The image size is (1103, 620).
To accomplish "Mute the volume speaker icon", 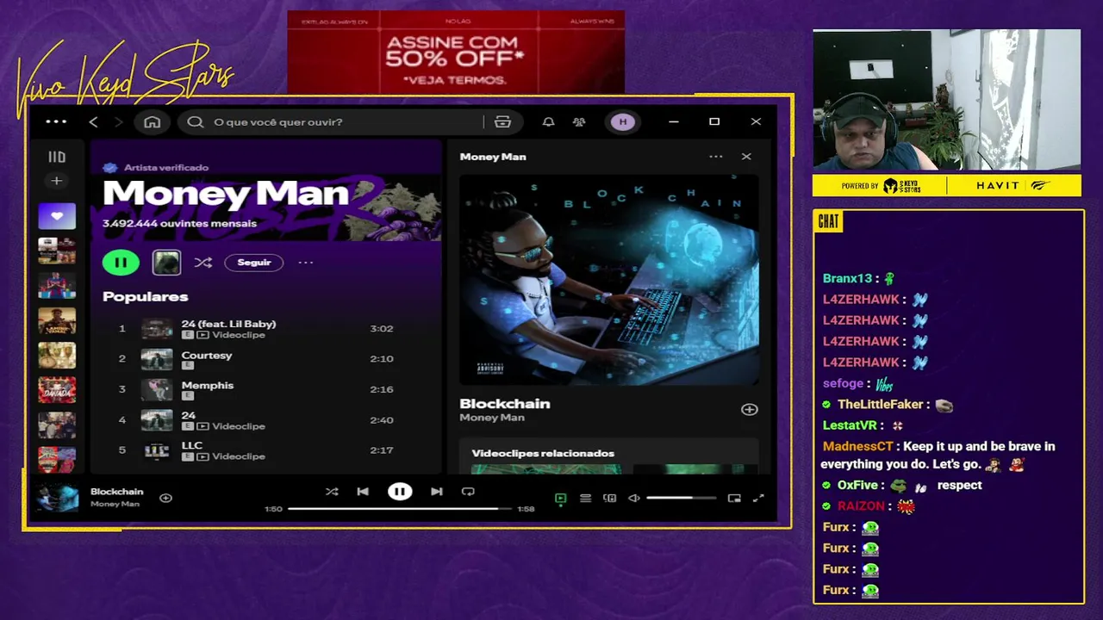I will (634, 498).
